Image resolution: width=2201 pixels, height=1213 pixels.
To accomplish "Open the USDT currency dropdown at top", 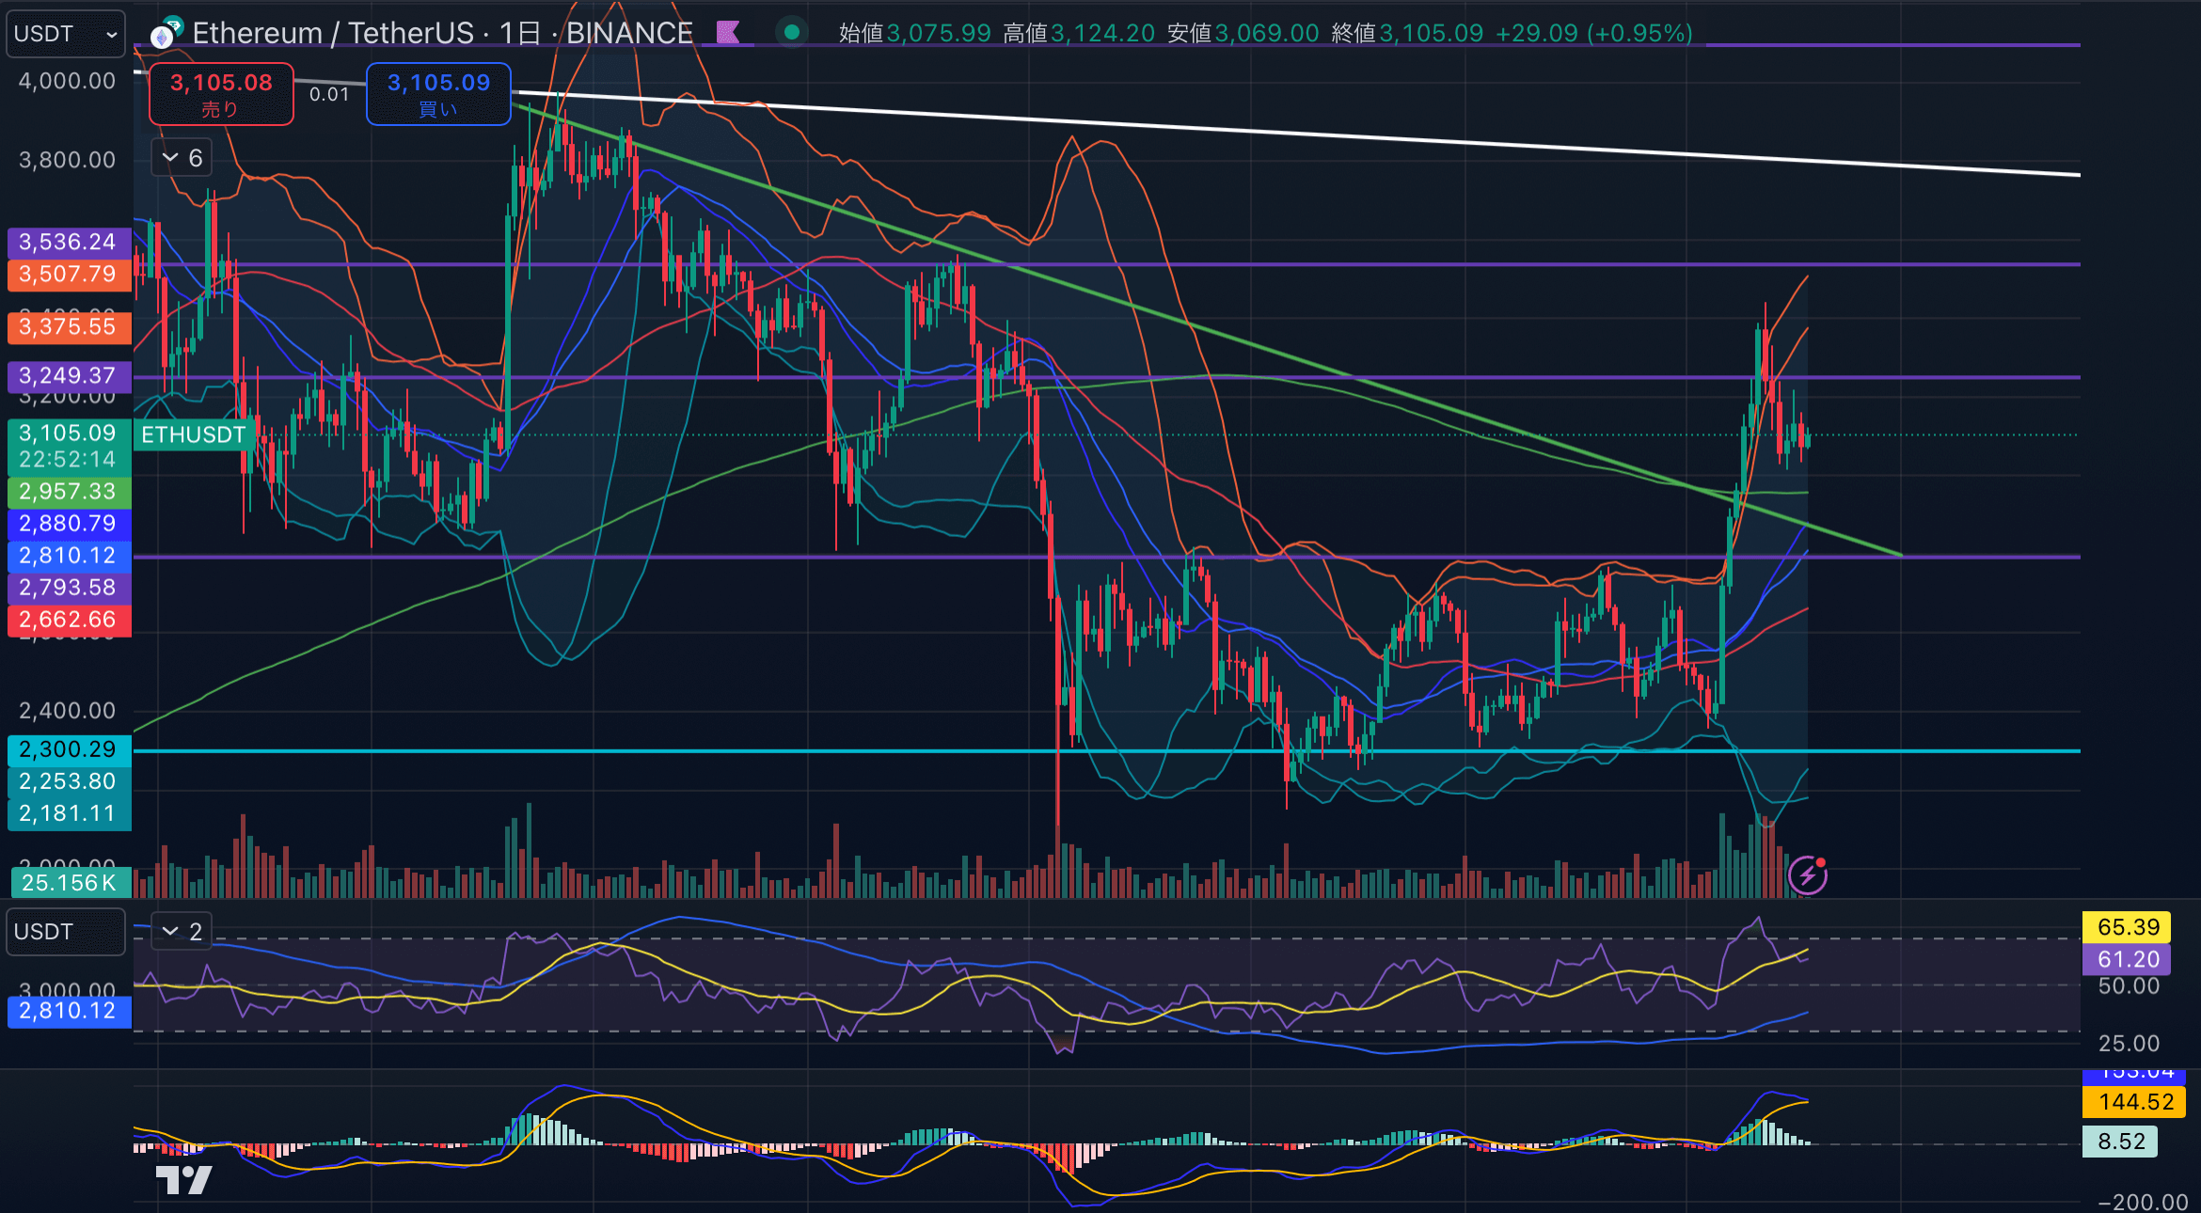I will (x=66, y=34).
